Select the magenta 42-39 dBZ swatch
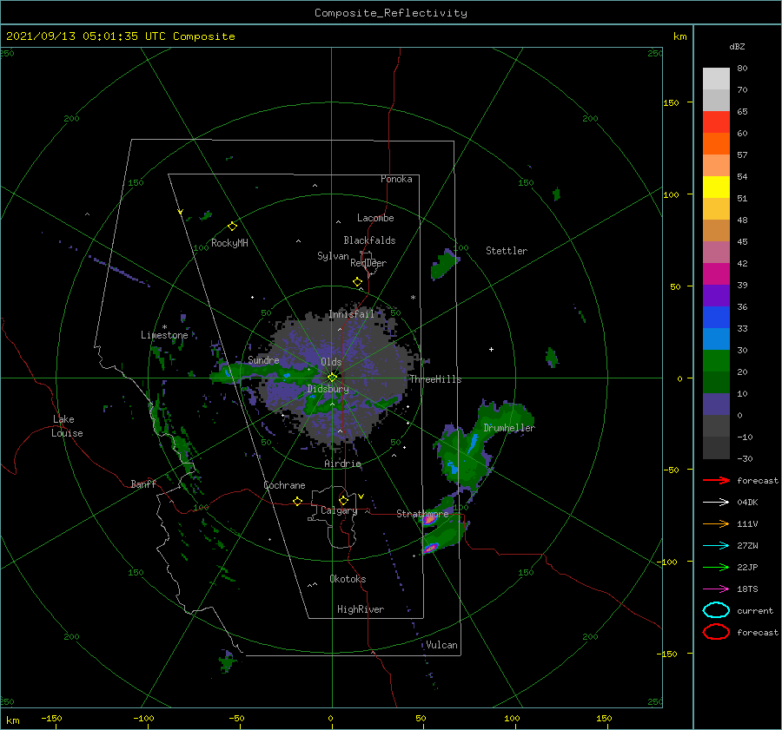The width and height of the screenshot is (782, 730). point(716,273)
